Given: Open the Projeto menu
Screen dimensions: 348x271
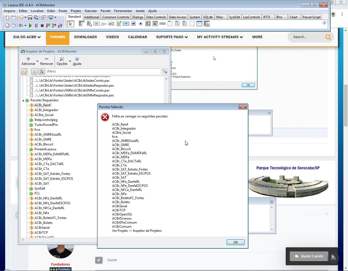Looking at the screenshot, I should tap(76, 11).
